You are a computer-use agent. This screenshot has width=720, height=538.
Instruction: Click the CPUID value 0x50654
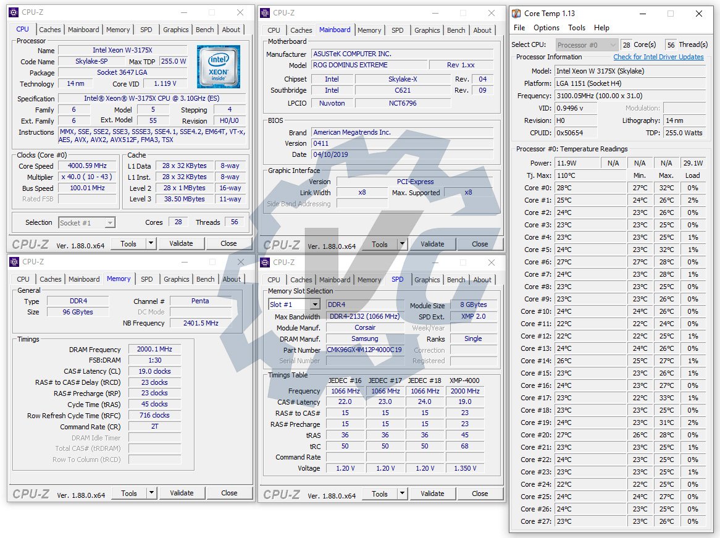[576, 133]
